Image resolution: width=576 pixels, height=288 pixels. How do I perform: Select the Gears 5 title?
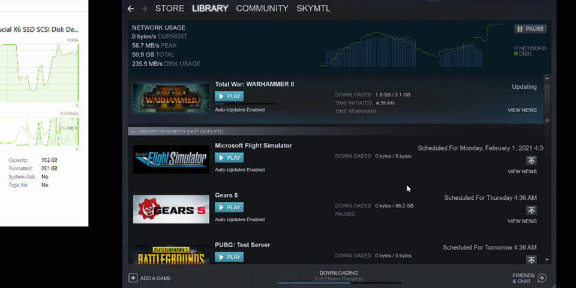point(226,195)
